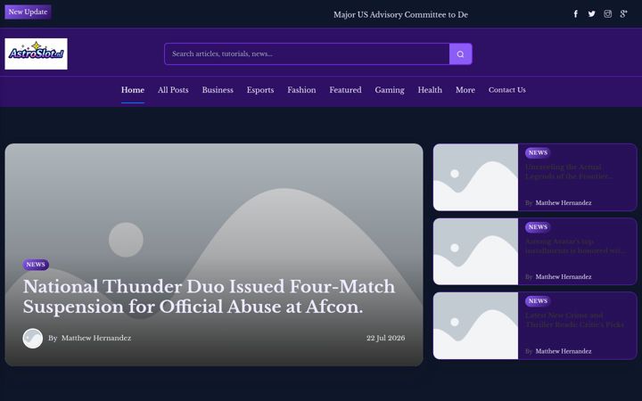Screen dimensions: 642x401
Task: Open the Legends of the Frontier article title
Action: pyautogui.click(x=569, y=172)
